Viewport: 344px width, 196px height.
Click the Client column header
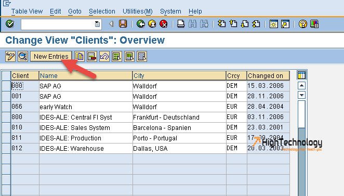tap(25, 75)
